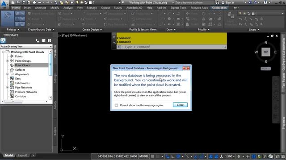The height and width of the screenshot is (160, 286).
Task: Expand the Create Ground Data panel
Action: click(41, 30)
